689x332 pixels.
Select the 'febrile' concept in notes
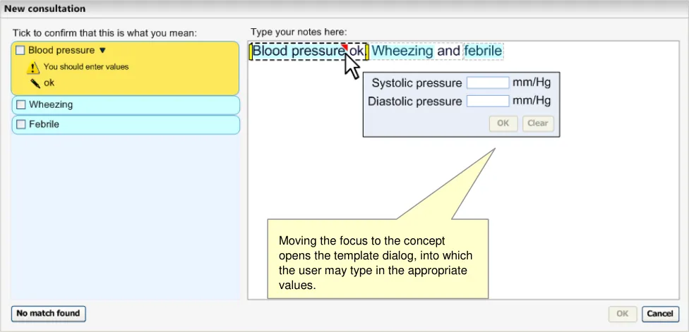pyautogui.click(x=483, y=51)
